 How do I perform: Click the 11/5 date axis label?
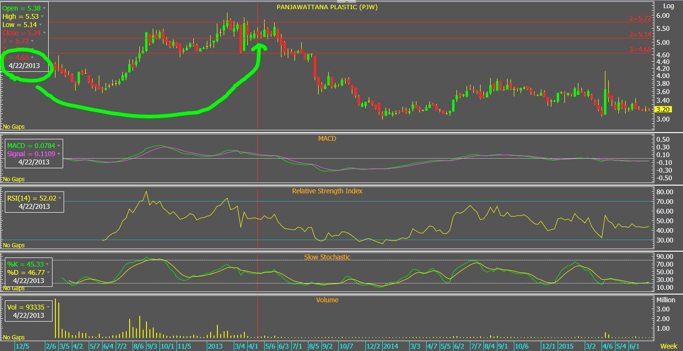[x=184, y=346]
